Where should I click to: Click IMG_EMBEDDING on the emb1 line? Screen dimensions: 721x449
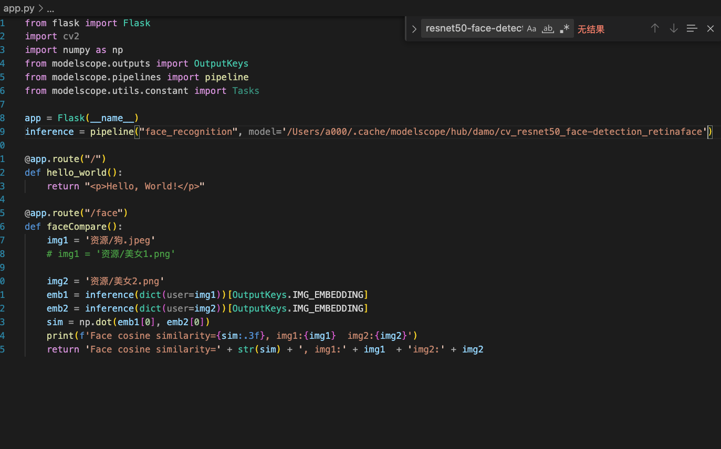pos(328,295)
